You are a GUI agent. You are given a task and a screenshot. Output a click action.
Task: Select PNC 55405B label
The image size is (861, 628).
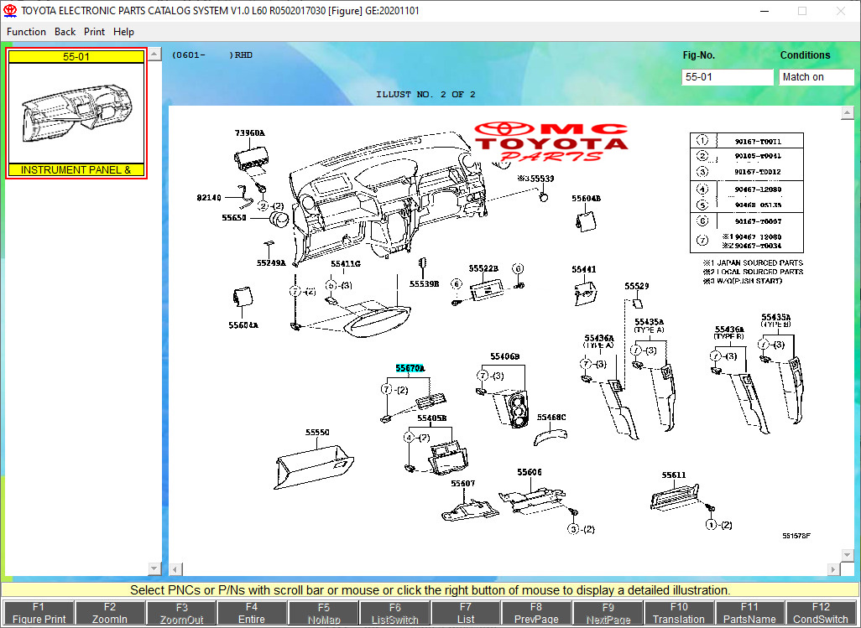[432, 418]
